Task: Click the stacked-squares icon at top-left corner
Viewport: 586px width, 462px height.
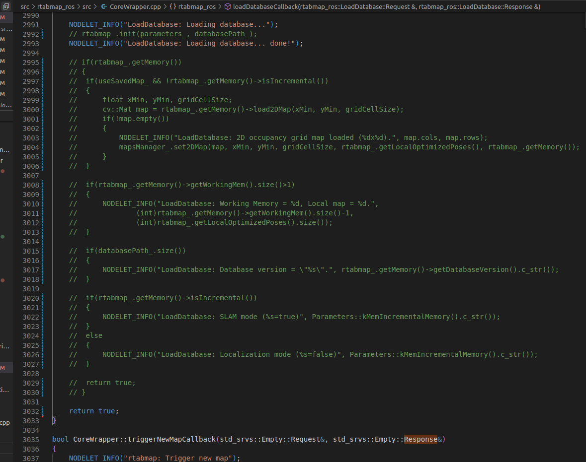Action: point(6,7)
